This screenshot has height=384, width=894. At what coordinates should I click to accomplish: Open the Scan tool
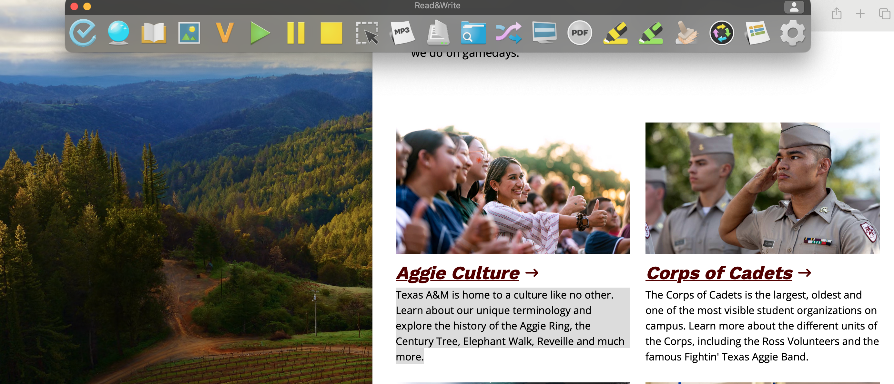pyautogui.click(x=438, y=34)
